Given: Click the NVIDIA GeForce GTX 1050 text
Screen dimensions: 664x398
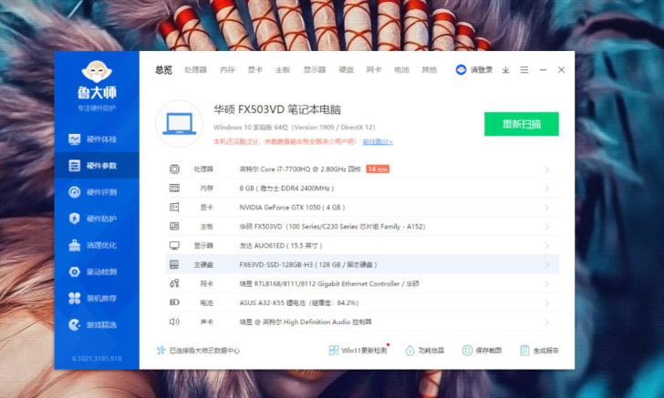Looking at the screenshot, I should (292, 208).
